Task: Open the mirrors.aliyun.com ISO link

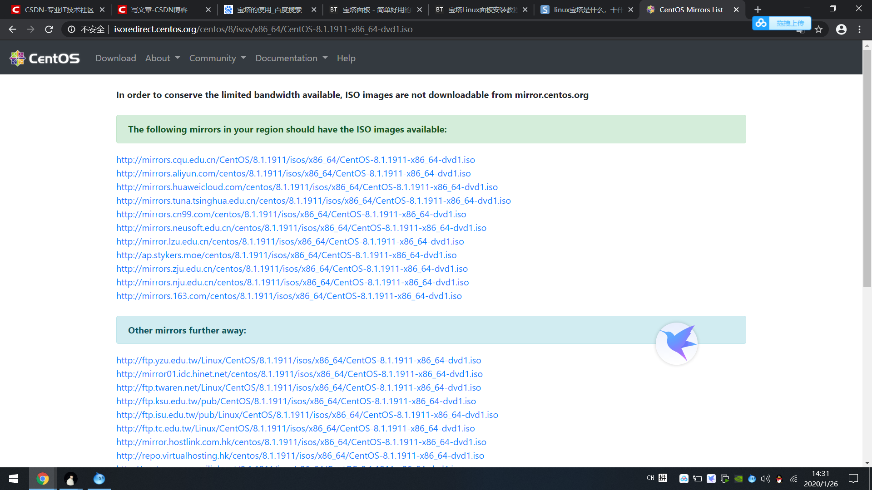Action: pos(293,173)
